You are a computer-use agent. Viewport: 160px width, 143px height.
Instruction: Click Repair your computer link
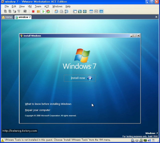point(37,110)
